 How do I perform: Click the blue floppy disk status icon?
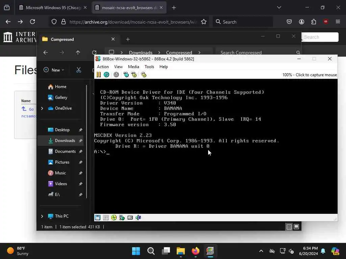[98, 218]
